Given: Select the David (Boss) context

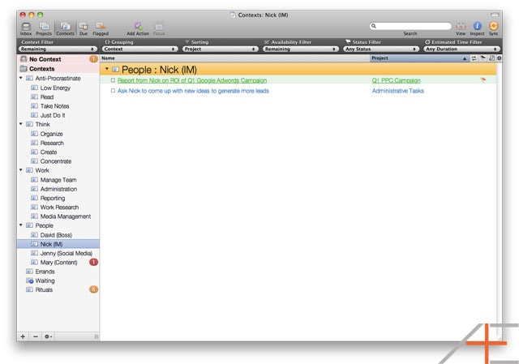Looking at the screenshot, I should point(56,235).
